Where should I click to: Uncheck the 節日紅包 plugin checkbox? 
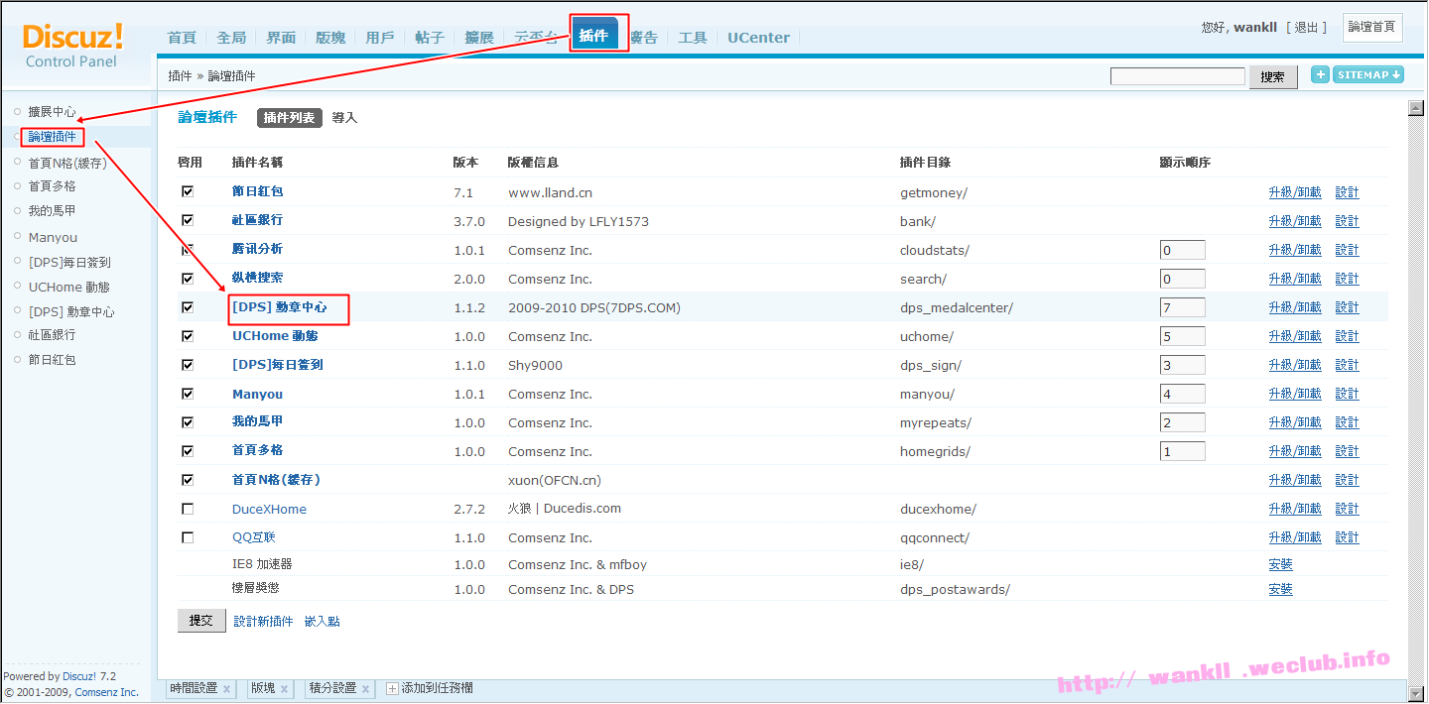188,191
